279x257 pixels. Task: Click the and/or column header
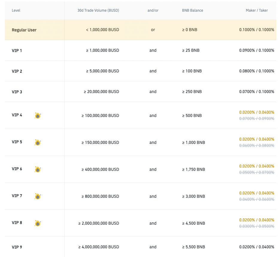tap(153, 10)
